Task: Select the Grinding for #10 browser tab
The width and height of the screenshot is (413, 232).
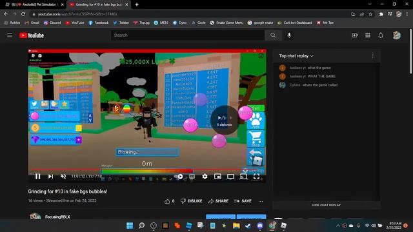Action: (99, 5)
